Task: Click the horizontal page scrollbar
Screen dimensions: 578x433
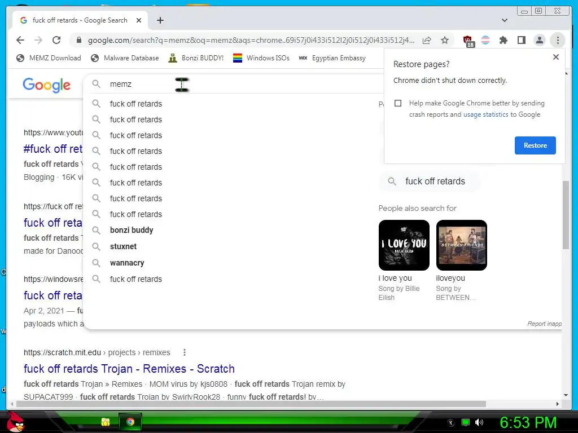Action: click(x=251, y=404)
